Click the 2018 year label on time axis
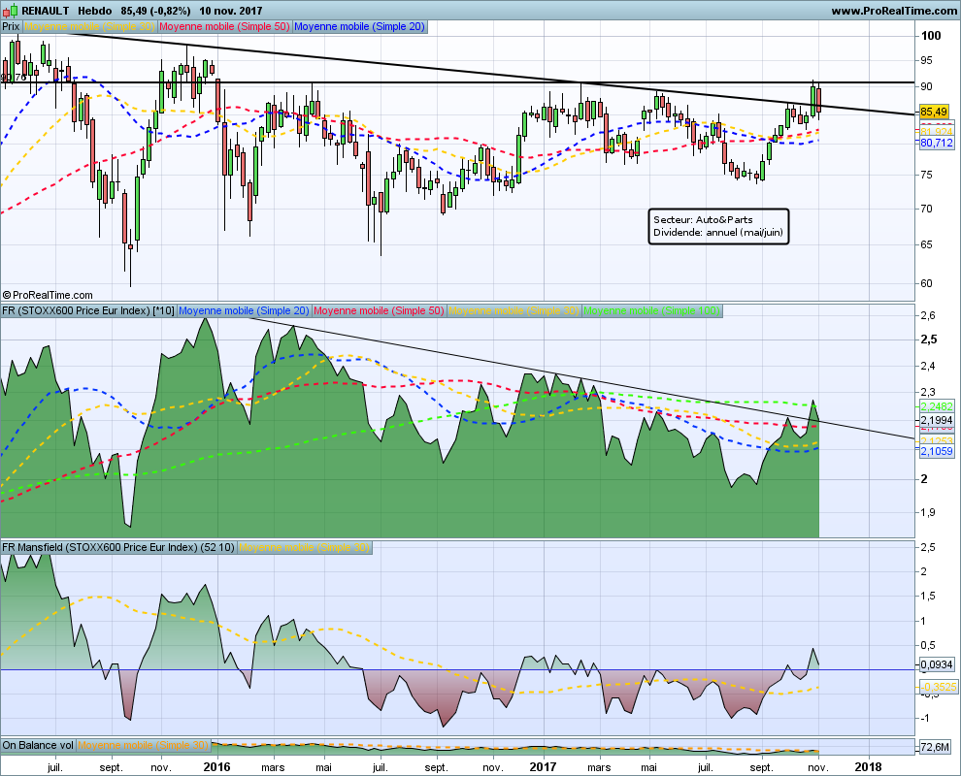 tap(868, 767)
